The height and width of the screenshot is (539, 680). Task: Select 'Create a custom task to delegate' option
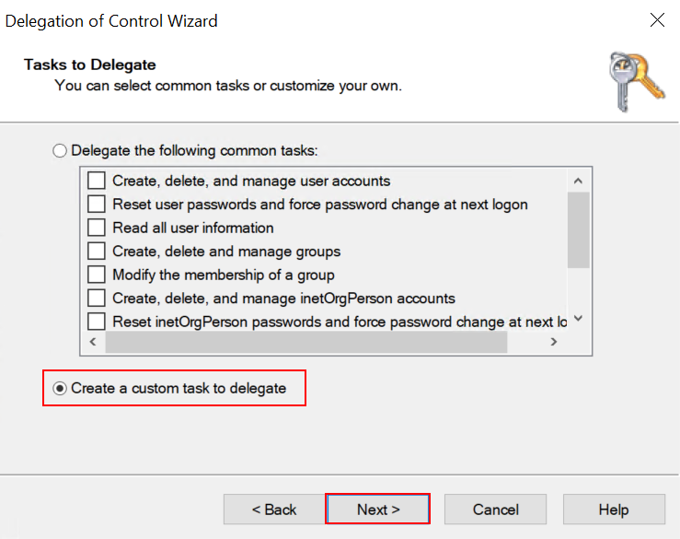click(x=61, y=389)
